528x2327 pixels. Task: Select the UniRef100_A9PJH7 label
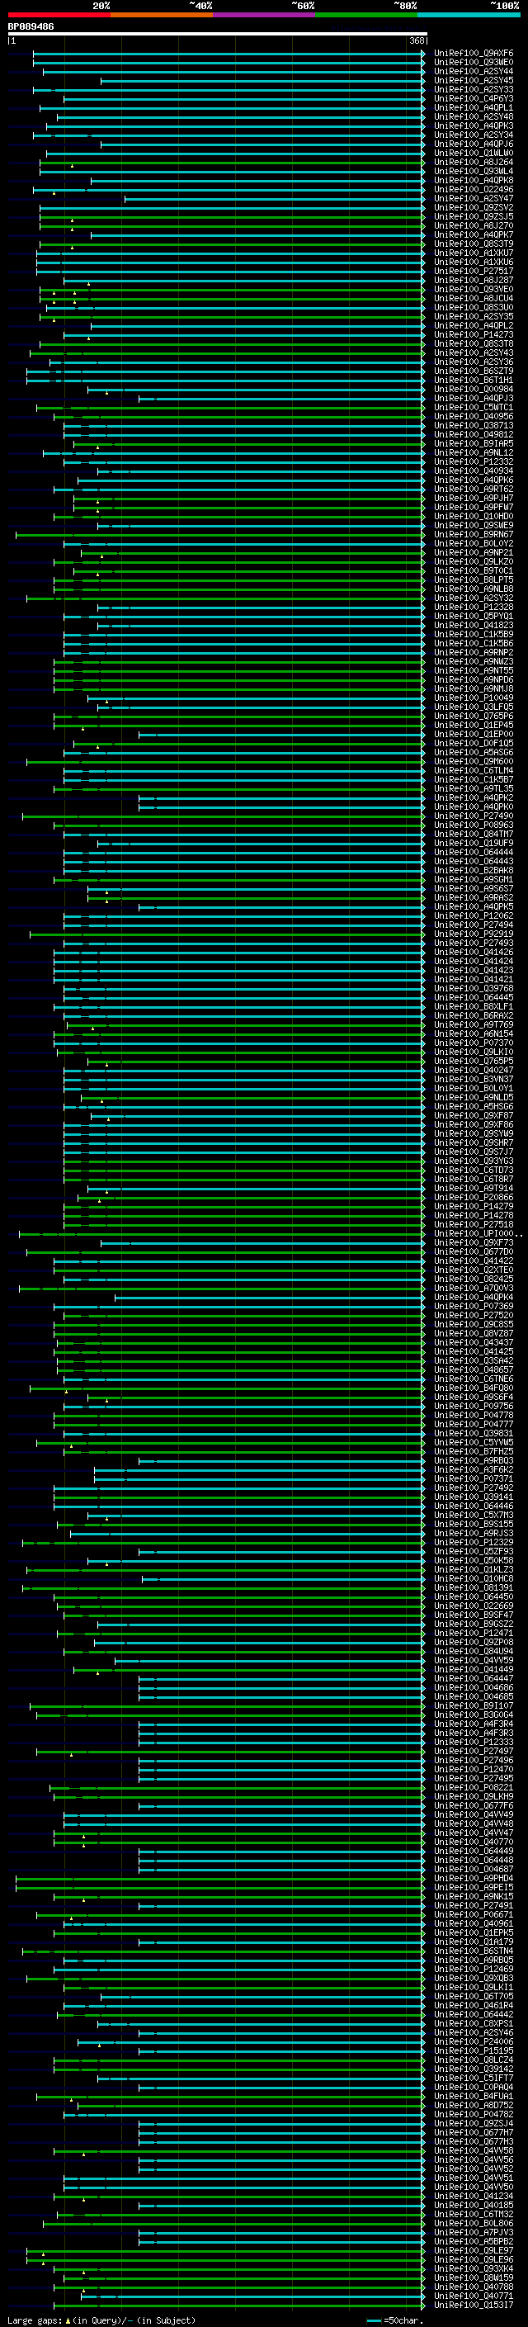pyautogui.click(x=474, y=498)
